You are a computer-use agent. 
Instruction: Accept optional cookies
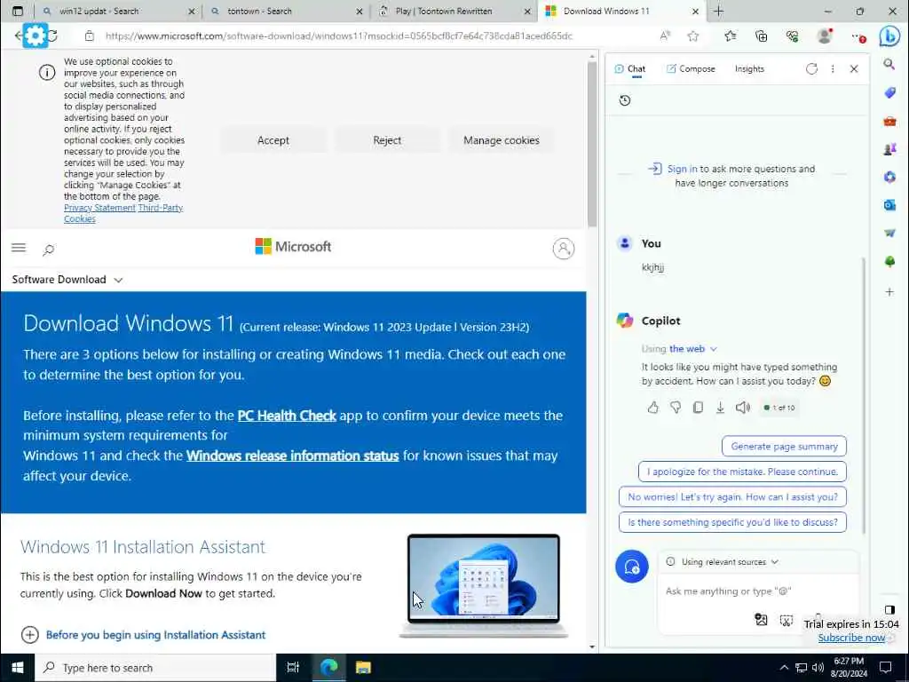click(x=273, y=140)
